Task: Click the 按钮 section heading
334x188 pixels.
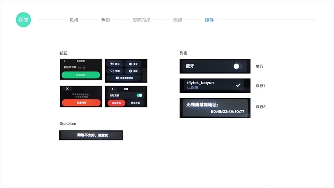Action: pyautogui.click(x=63, y=53)
